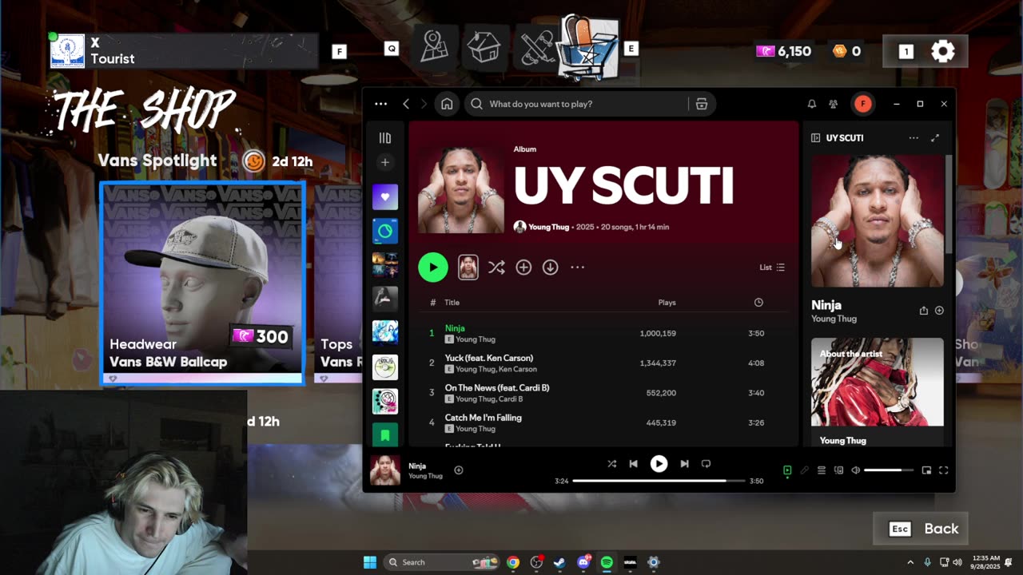Open Discord from the taskbar

[x=583, y=562]
